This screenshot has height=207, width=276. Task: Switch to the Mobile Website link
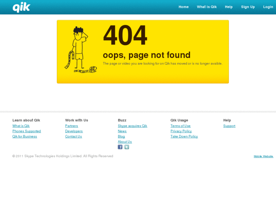point(263,156)
